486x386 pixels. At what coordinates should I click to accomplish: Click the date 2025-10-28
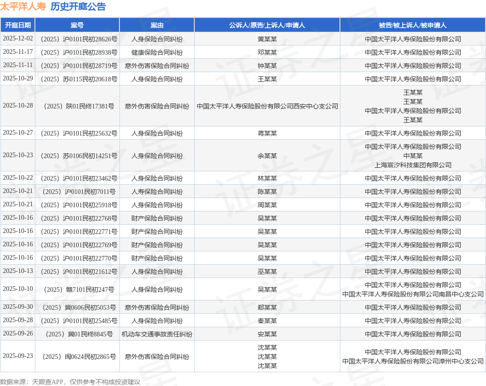17,106
